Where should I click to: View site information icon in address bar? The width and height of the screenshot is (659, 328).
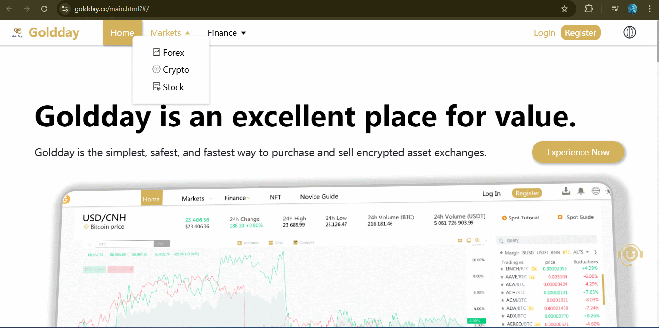click(65, 9)
